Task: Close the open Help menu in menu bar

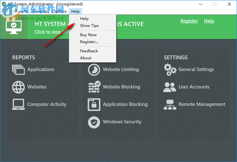Action: [75, 11]
